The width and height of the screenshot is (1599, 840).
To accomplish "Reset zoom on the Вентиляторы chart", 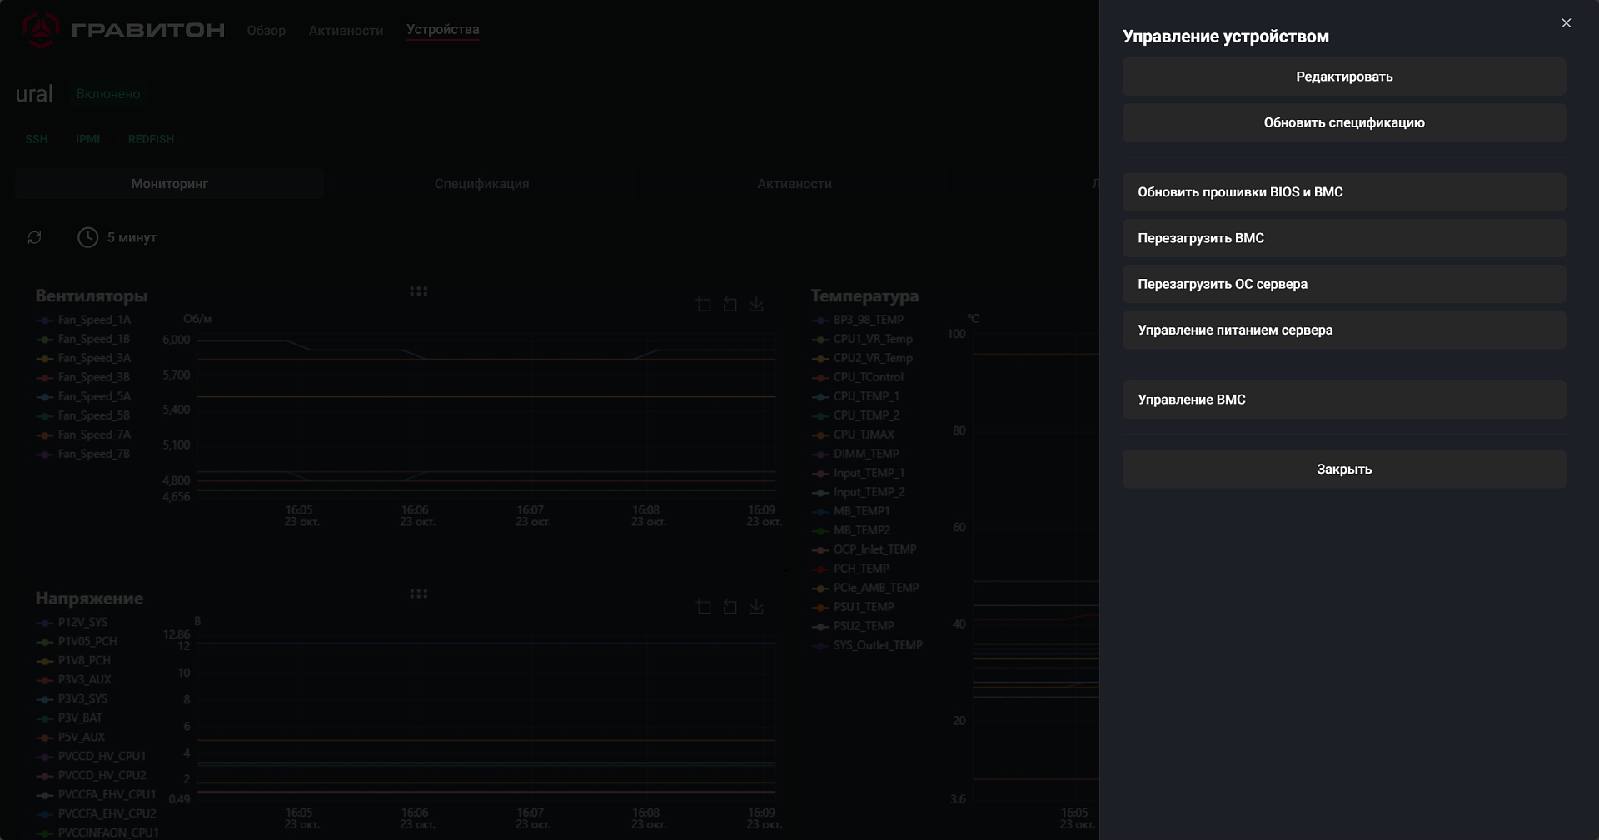I will 730,305.
